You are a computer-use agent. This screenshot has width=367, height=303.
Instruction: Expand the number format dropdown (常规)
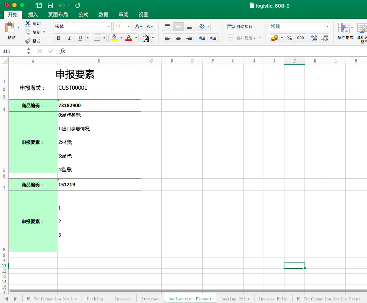327,27
